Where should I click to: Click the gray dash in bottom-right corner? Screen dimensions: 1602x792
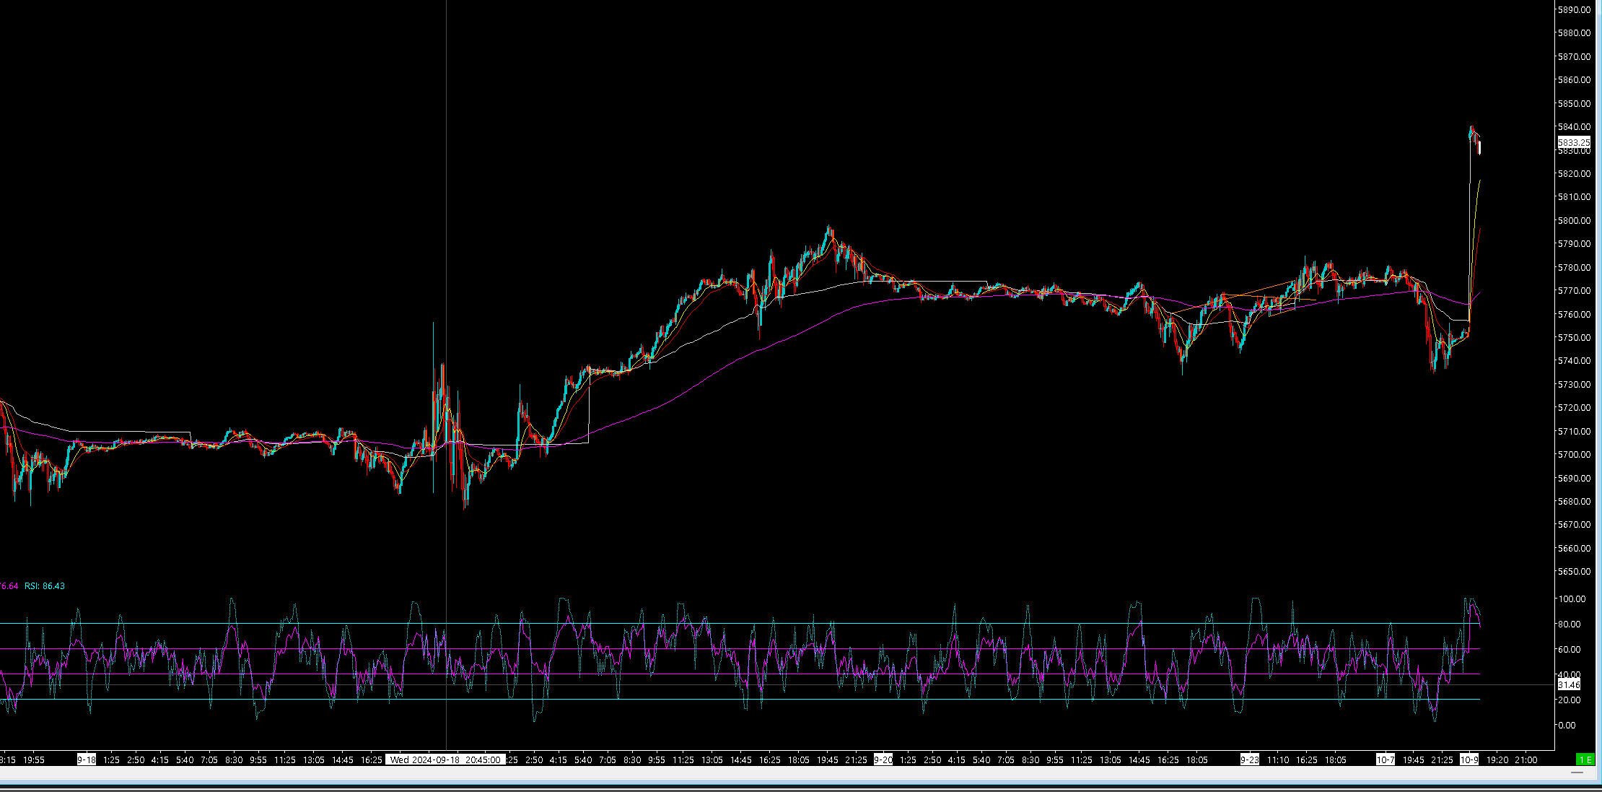coord(1577,773)
